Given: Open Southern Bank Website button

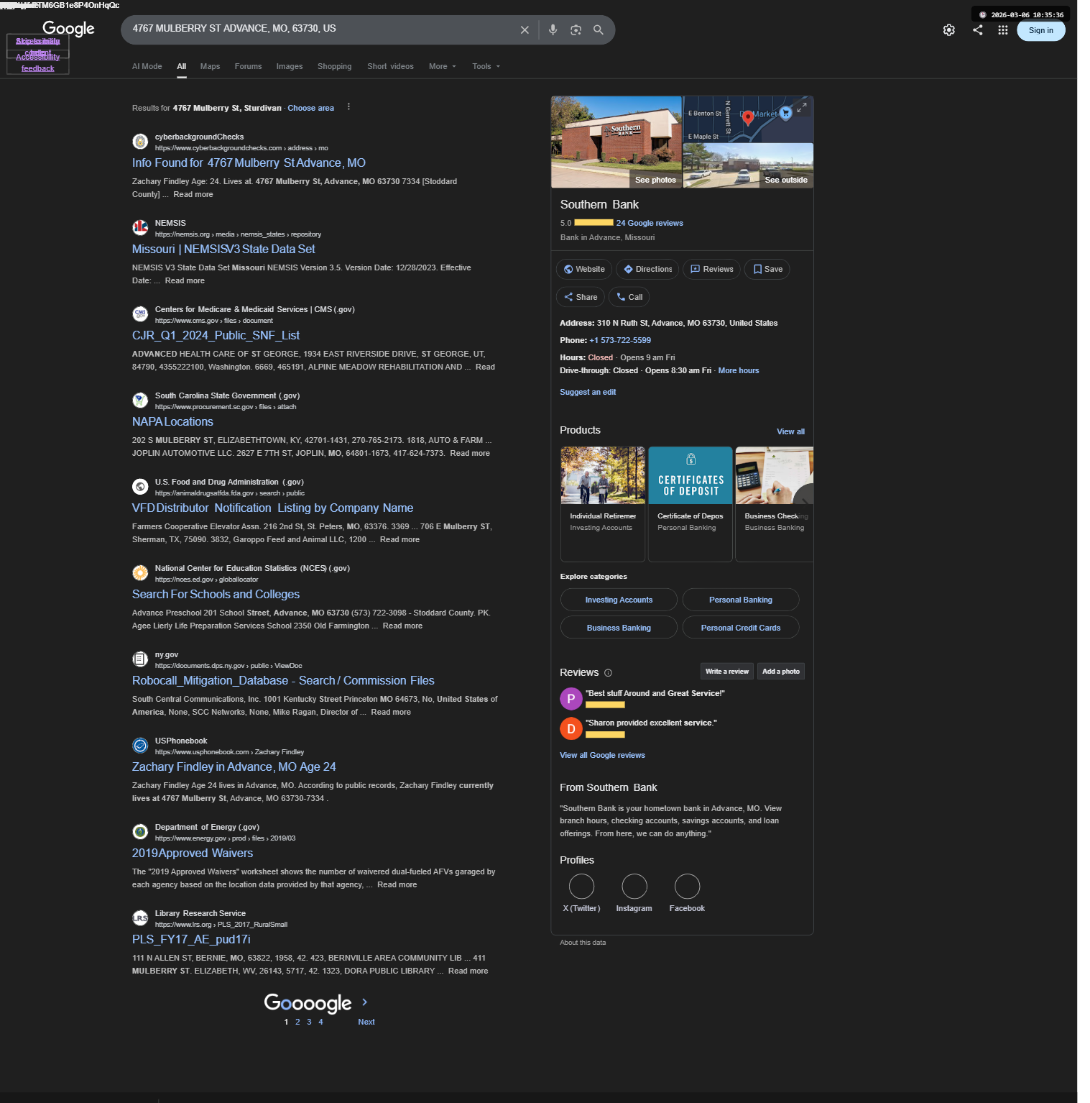Looking at the screenshot, I should point(584,270).
